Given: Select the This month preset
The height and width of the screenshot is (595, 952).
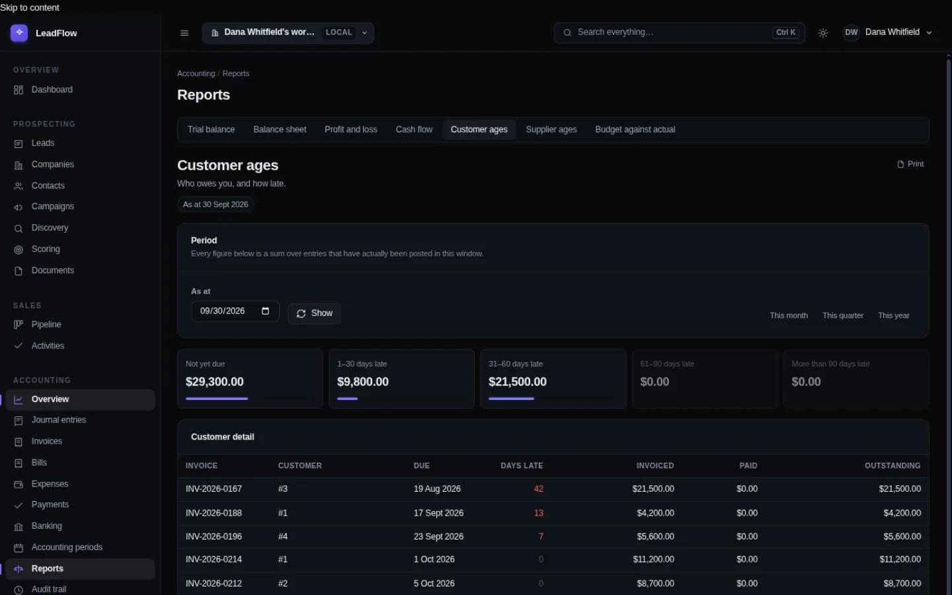Looking at the screenshot, I should [789, 315].
